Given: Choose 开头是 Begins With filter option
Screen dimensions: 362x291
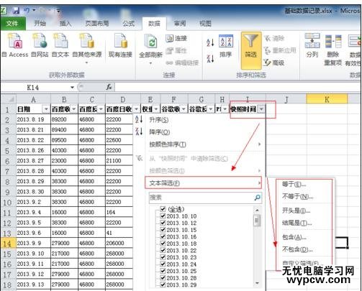Looking at the screenshot, I should pos(297,211).
